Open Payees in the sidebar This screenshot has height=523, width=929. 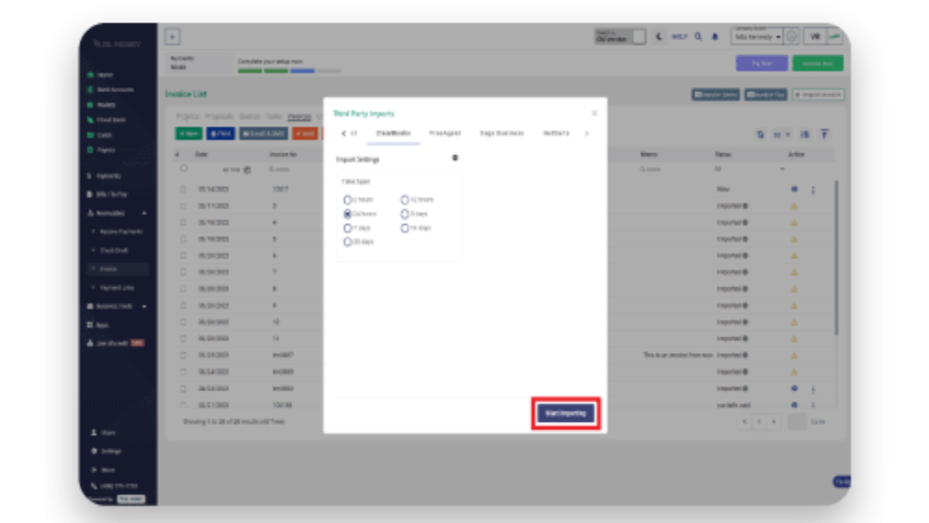click(101, 150)
